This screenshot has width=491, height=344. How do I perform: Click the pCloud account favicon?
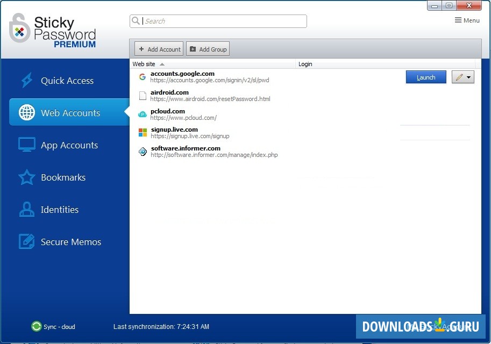[x=142, y=114]
